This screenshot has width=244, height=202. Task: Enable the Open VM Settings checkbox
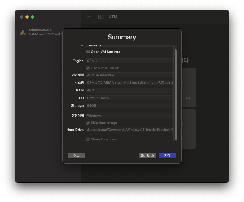pyautogui.click(x=88, y=52)
